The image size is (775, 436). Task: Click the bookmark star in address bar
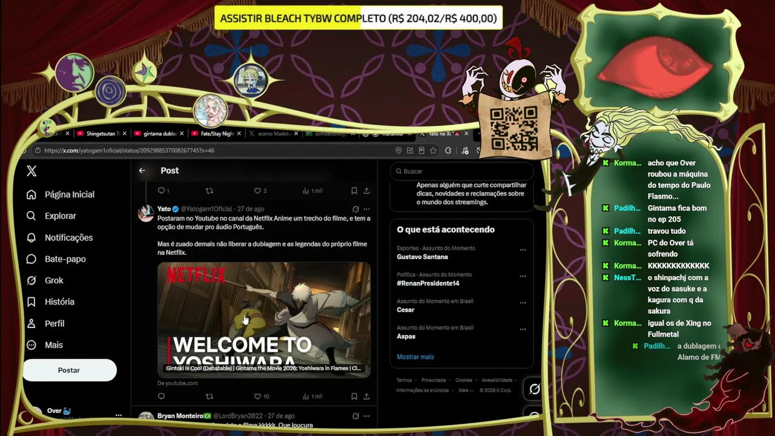(433, 151)
